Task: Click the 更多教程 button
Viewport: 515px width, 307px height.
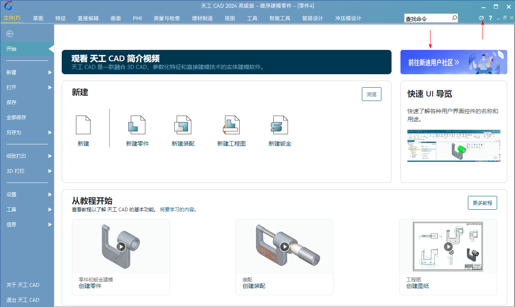Action: (x=482, y=203)
